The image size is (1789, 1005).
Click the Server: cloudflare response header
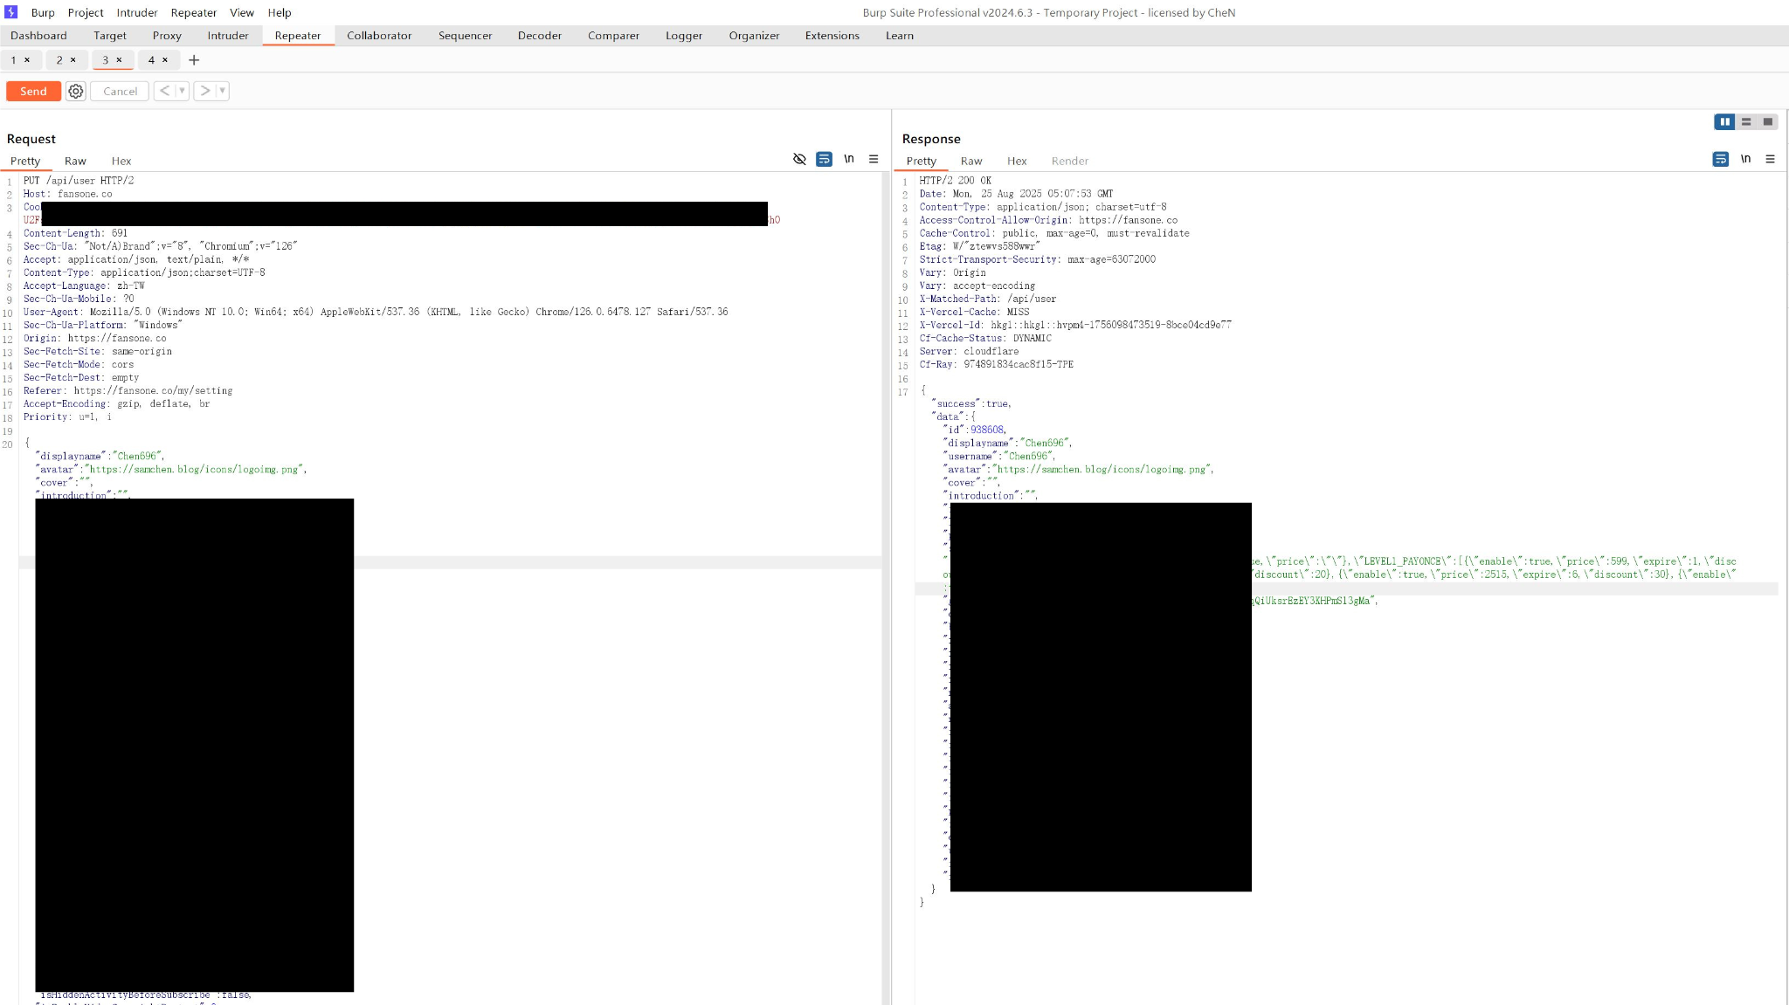pyautogui.click(x=969, y=351)
